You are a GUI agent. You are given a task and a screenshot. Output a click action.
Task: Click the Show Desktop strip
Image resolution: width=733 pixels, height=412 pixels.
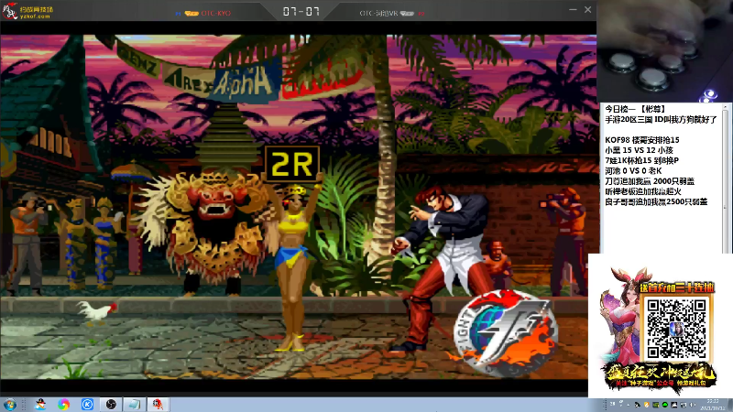(x=730, y=405)
